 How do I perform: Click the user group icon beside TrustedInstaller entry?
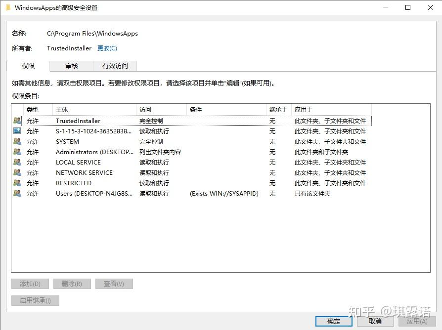click(x=17, y=121)
